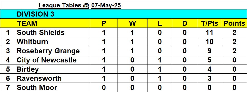The image size is (247, 92).
Task: Click the Whitburn team name
Action: click(x=32, y=42)
